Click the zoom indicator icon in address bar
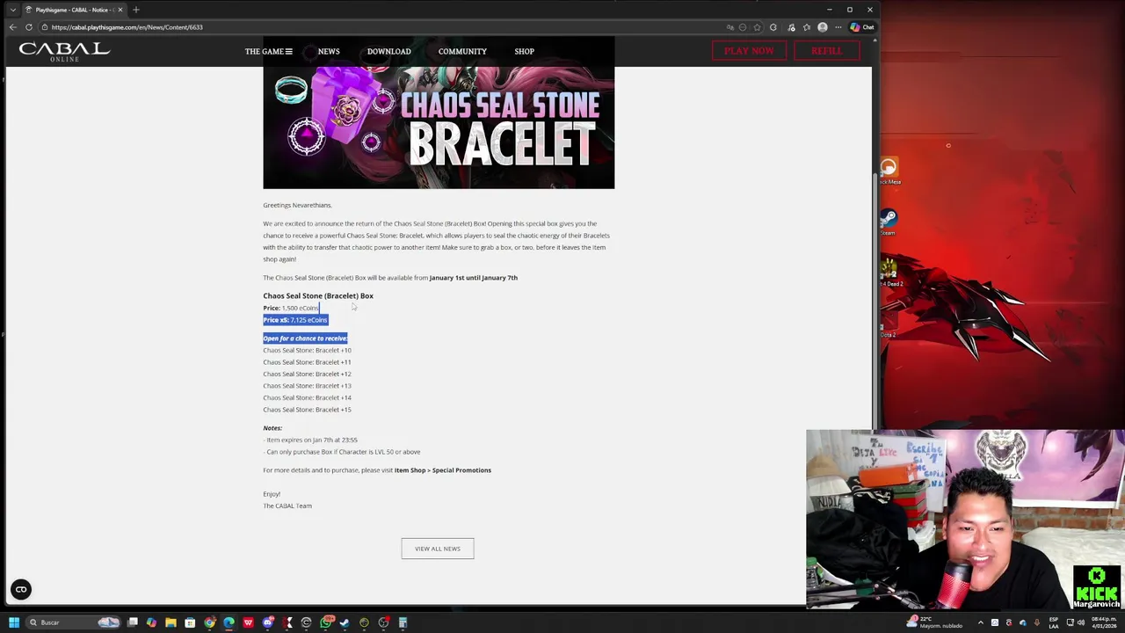The image size is (1125, 633). (x=743, y=27)
